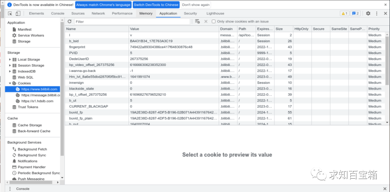Check Only show cookies with an issue
This screenshot has height=192, width=390.
(213, 22)
